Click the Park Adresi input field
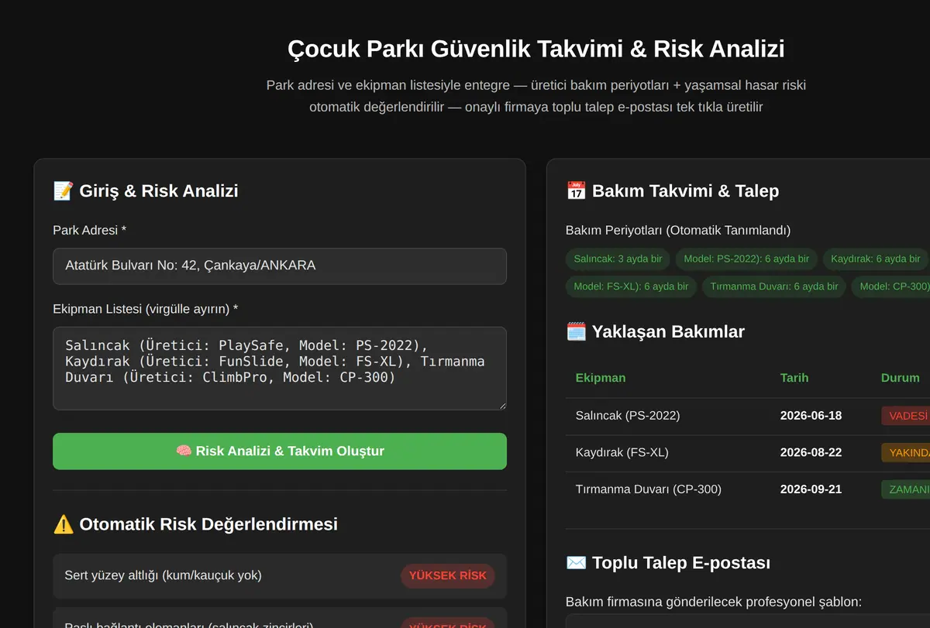Viewport: 930px width, 628px height. [280, 266]
